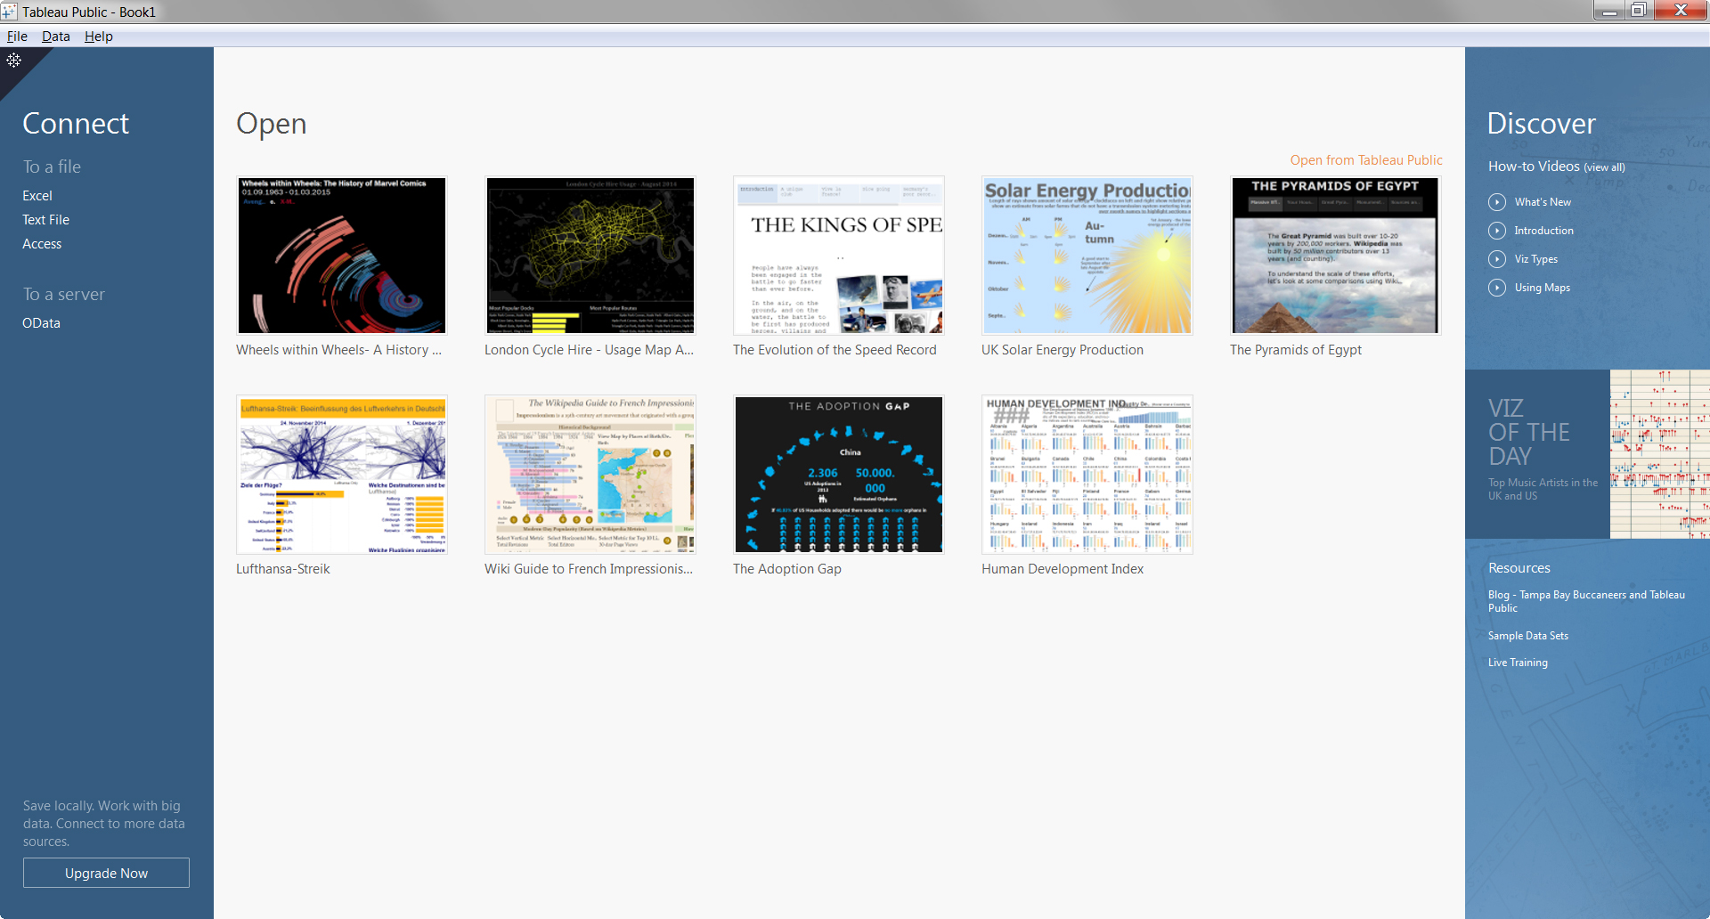1710x919 pixels.
Task: Click the How-to Videos 'view all' link
Action: pyautogui.click(x=1604, y=167)
